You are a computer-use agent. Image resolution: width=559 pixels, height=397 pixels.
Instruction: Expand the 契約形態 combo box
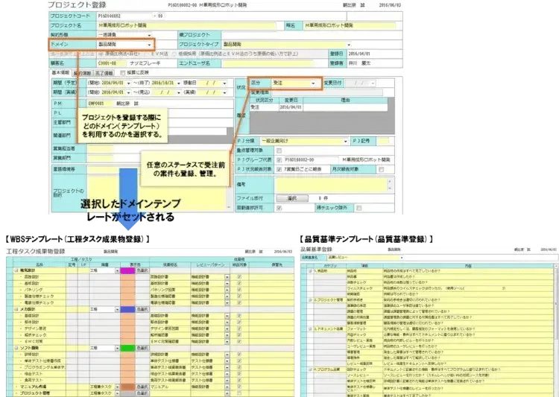[149, 35]
